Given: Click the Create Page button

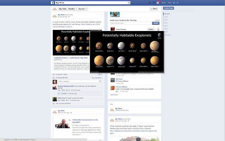Looking at the screenshot, I should pyautogui.click(x=168, y=8).
